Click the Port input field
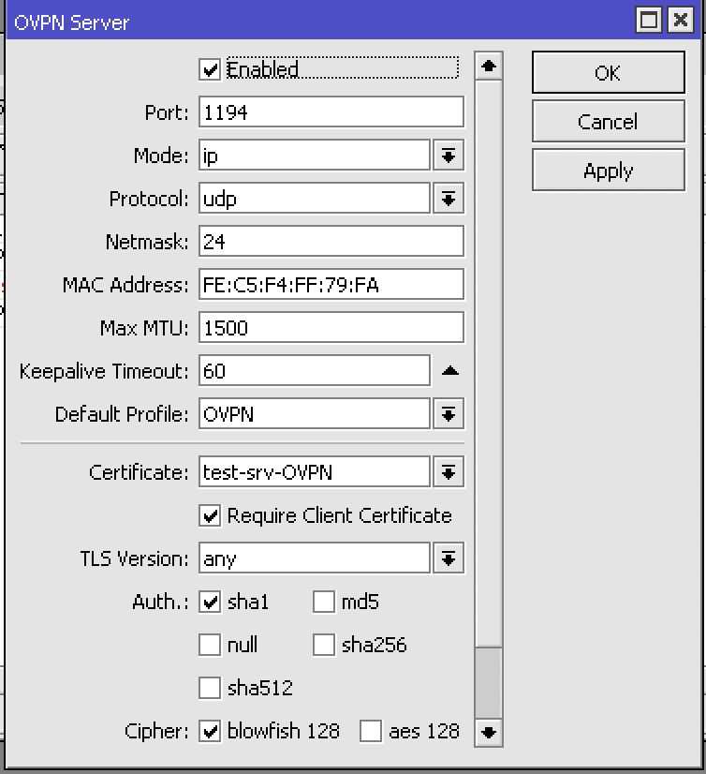 pyautogui.click(x=331, y=112)
